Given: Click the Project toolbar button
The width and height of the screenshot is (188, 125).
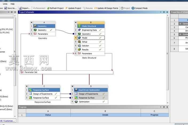Looking at the screenshot, I should [126, 8].
